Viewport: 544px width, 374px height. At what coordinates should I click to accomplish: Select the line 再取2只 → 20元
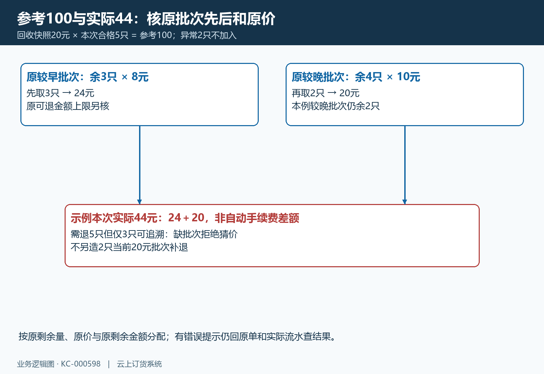tap(325, 93)
